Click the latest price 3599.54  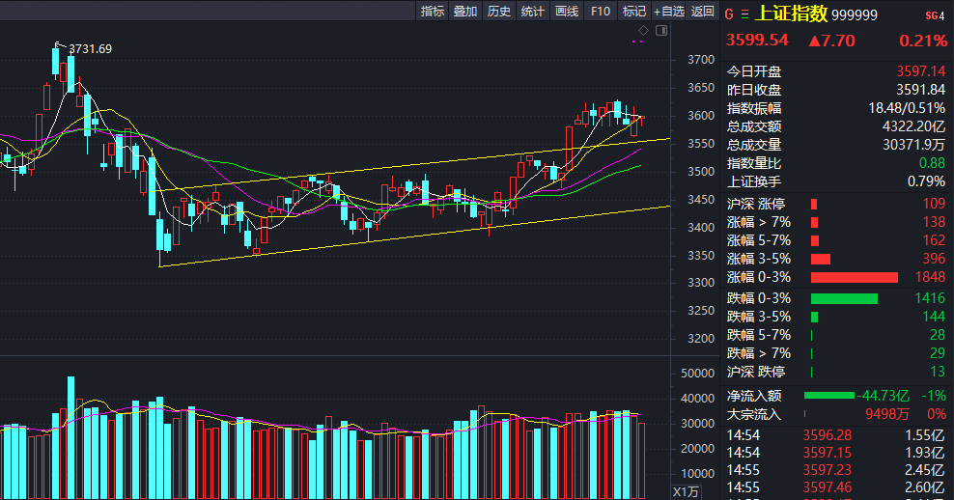coord(757,41)
